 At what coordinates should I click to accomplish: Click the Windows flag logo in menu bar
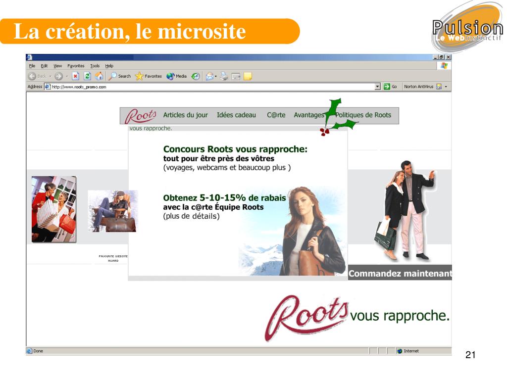point(444,66)
